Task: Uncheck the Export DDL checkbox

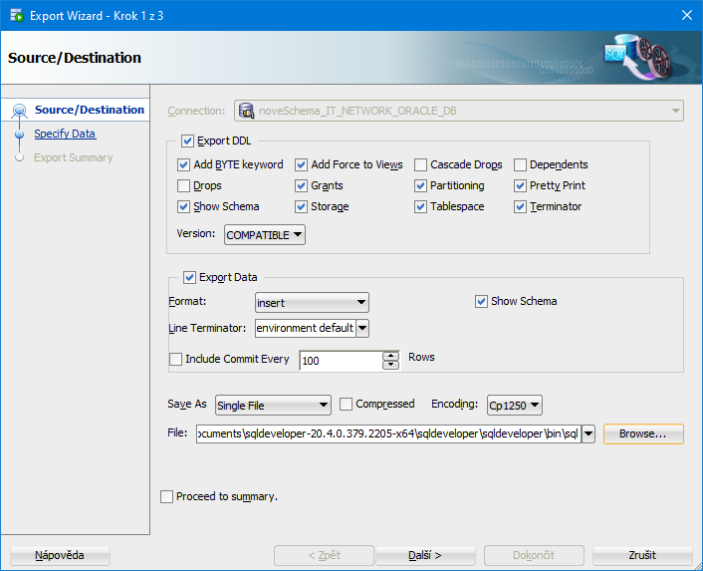Action: (188, 142)
